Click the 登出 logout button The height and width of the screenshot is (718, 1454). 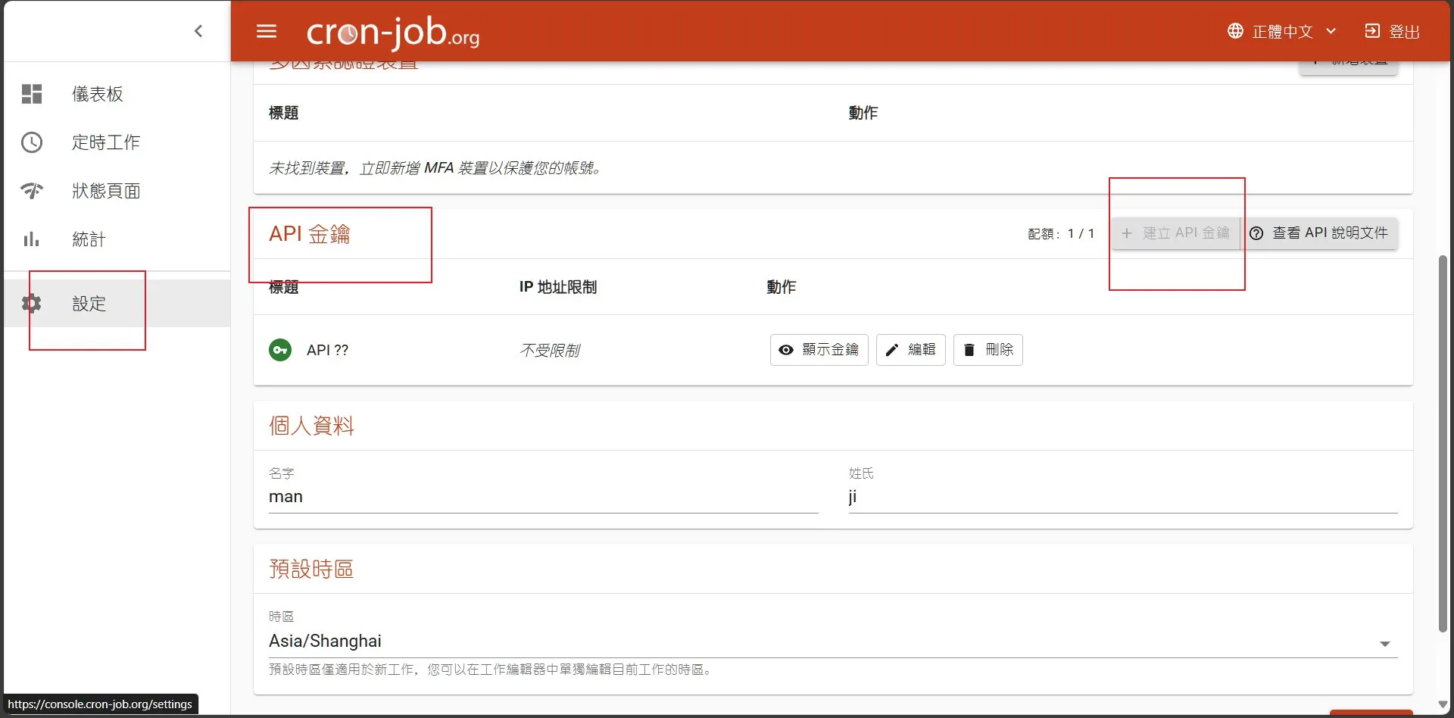pyautogui.click(x=1392, y=31)
